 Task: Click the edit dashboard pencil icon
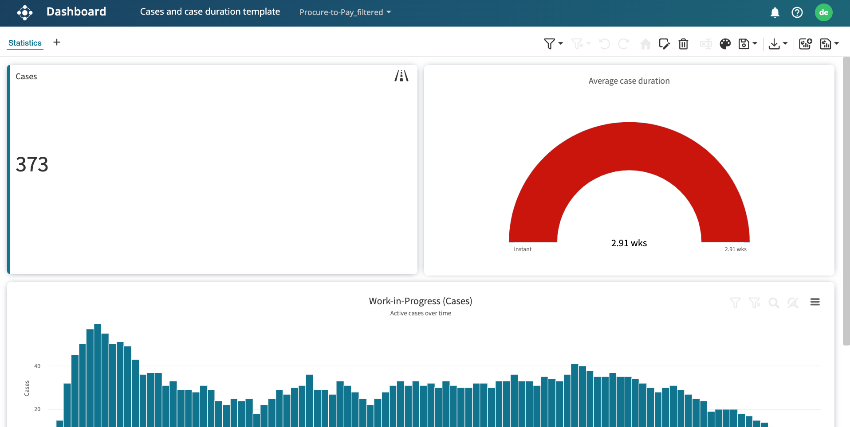[665, 44]
